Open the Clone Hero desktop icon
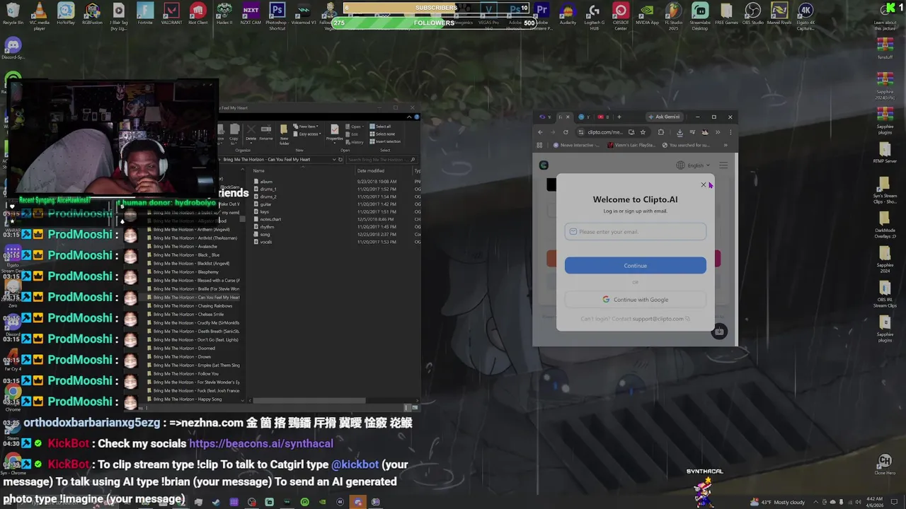 [885, 464]
